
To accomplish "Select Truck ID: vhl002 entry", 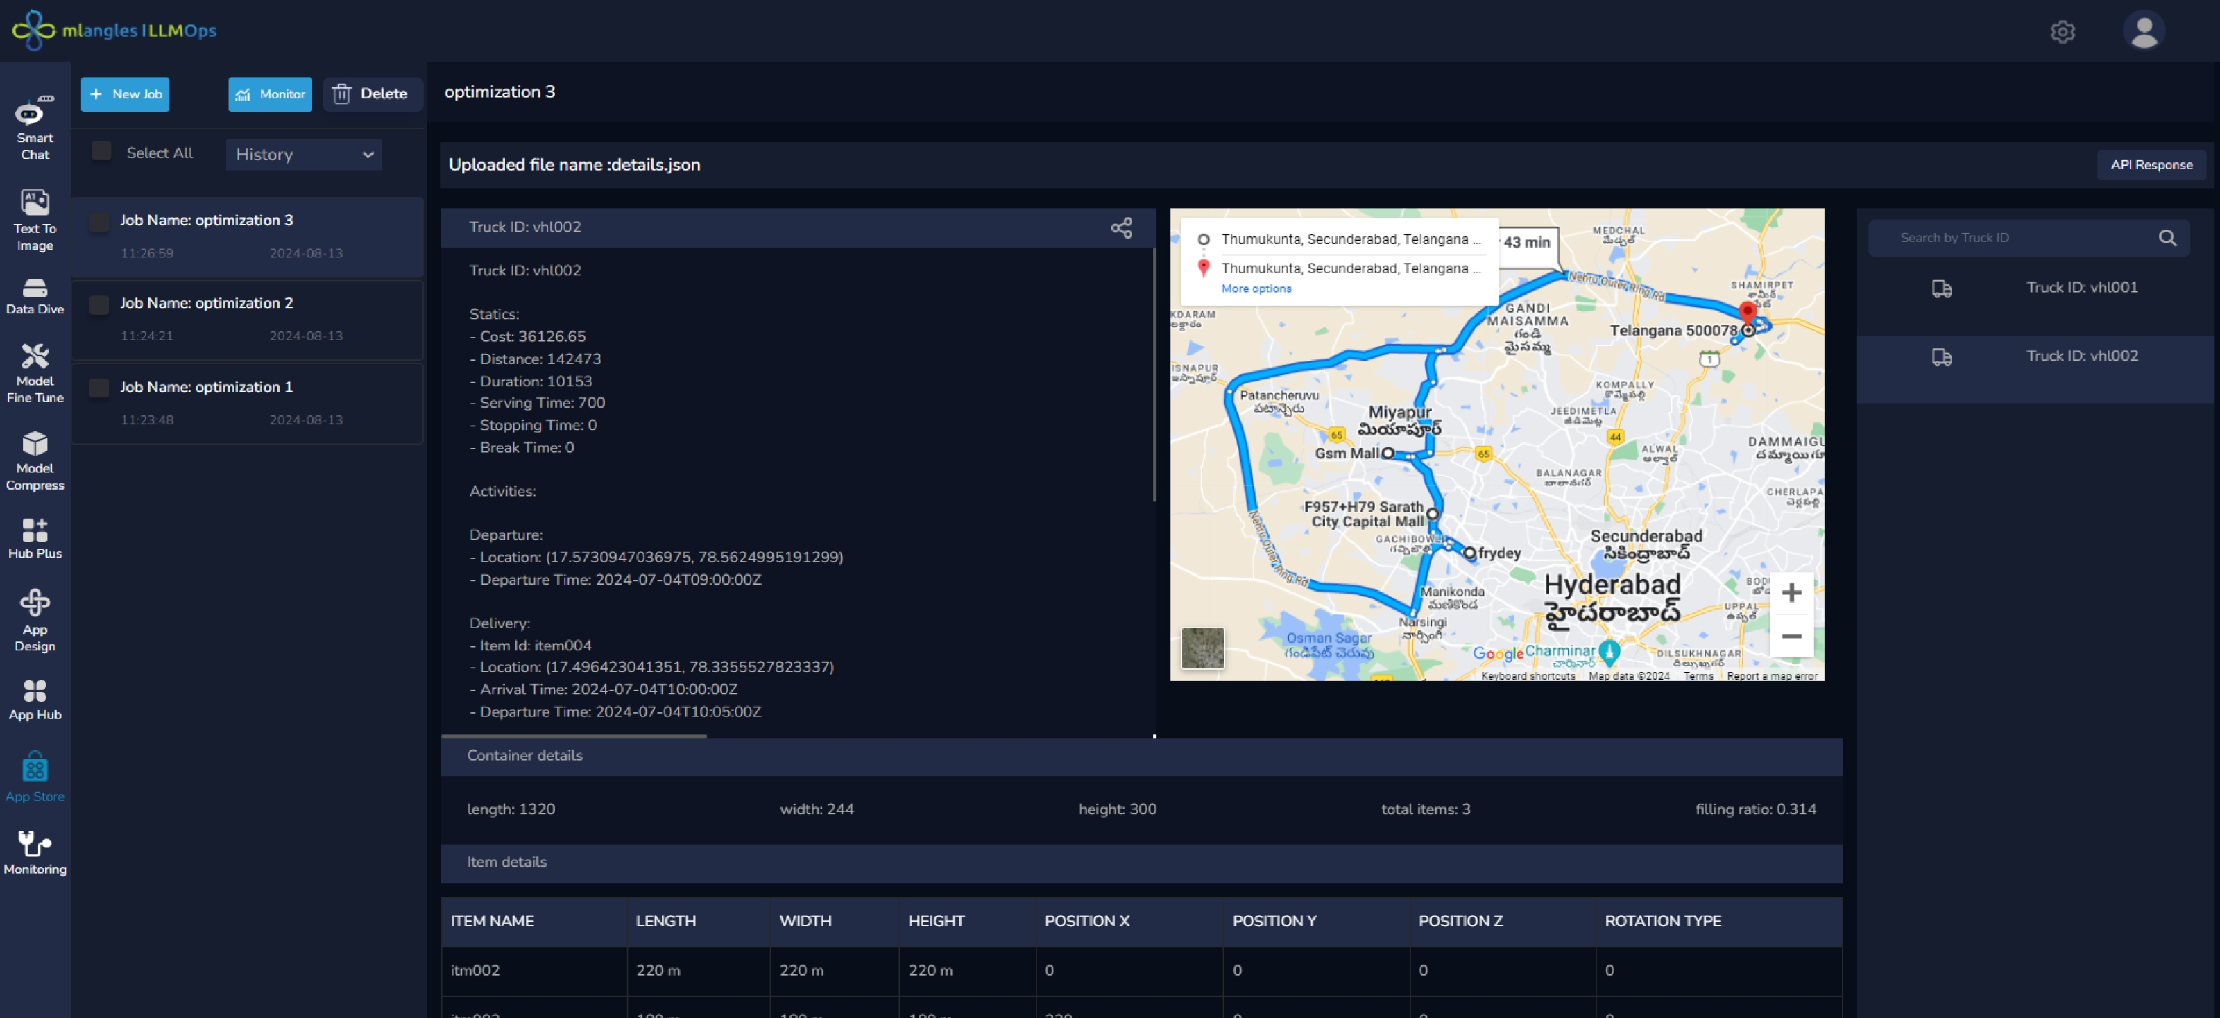I will (2035, 369).
